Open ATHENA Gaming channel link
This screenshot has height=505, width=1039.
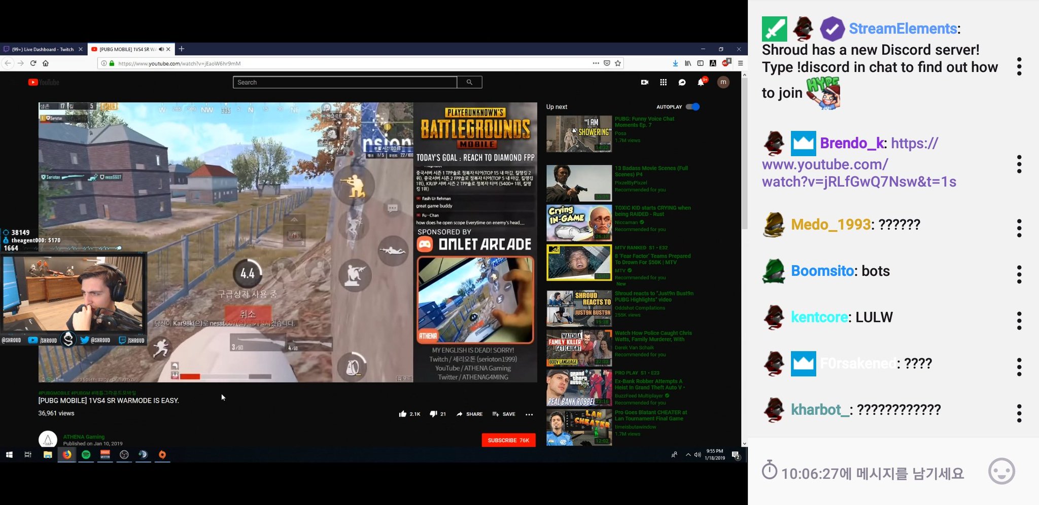click(x=84, y=437)
